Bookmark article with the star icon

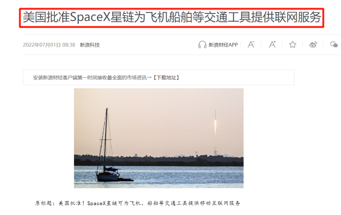(x=292, y=45)
